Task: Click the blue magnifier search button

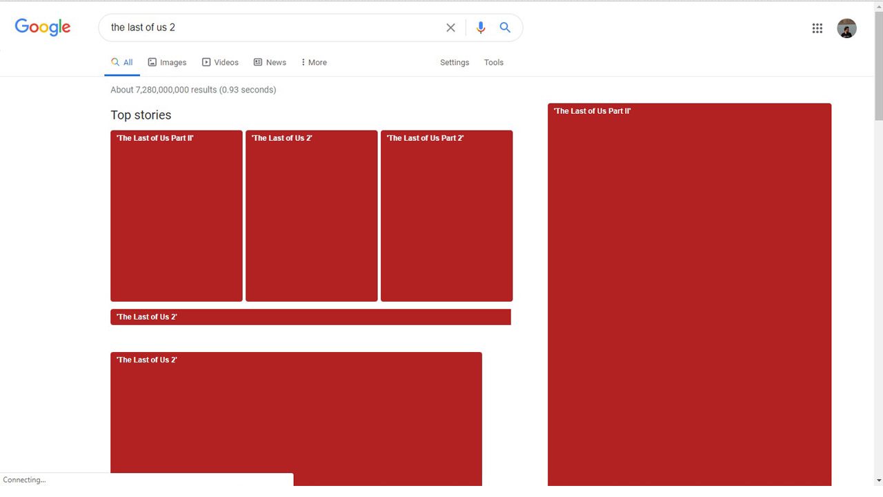Action: tap(505, 28)
